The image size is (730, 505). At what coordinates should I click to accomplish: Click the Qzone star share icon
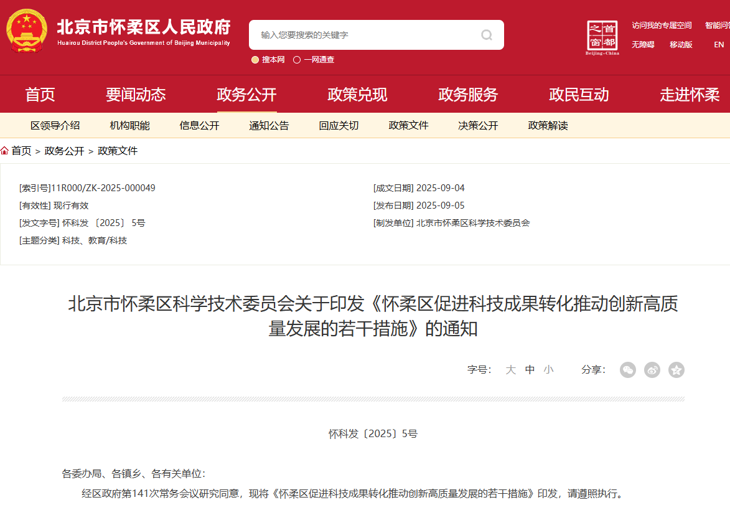tap(676, 370)
